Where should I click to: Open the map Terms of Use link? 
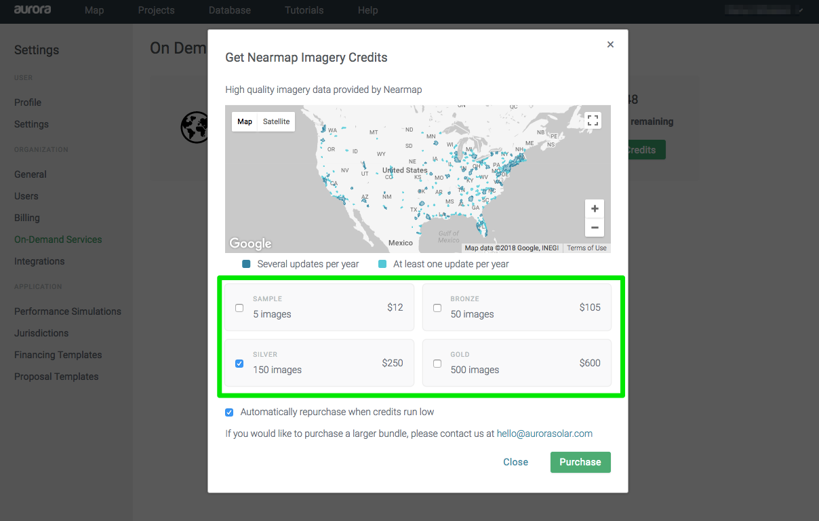[x=586, y=248]
